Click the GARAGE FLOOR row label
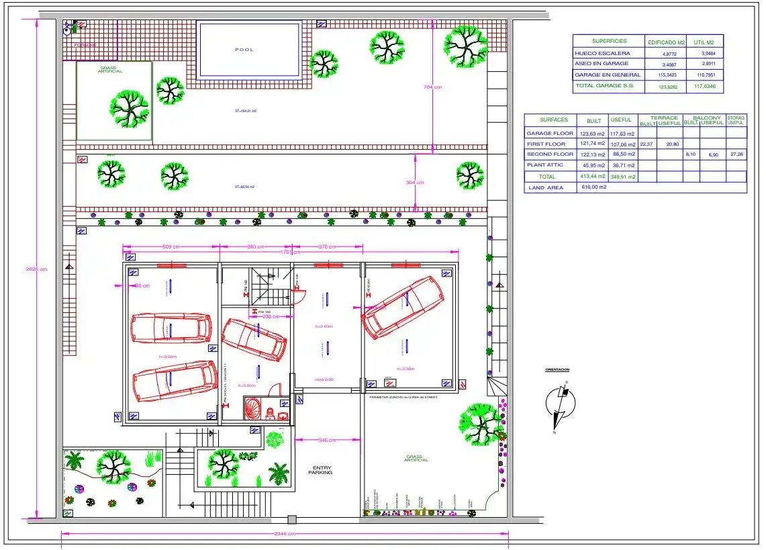 pyautogui.click(x=550, y=133)
